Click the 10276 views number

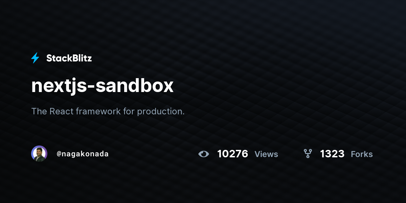[232, 154]
